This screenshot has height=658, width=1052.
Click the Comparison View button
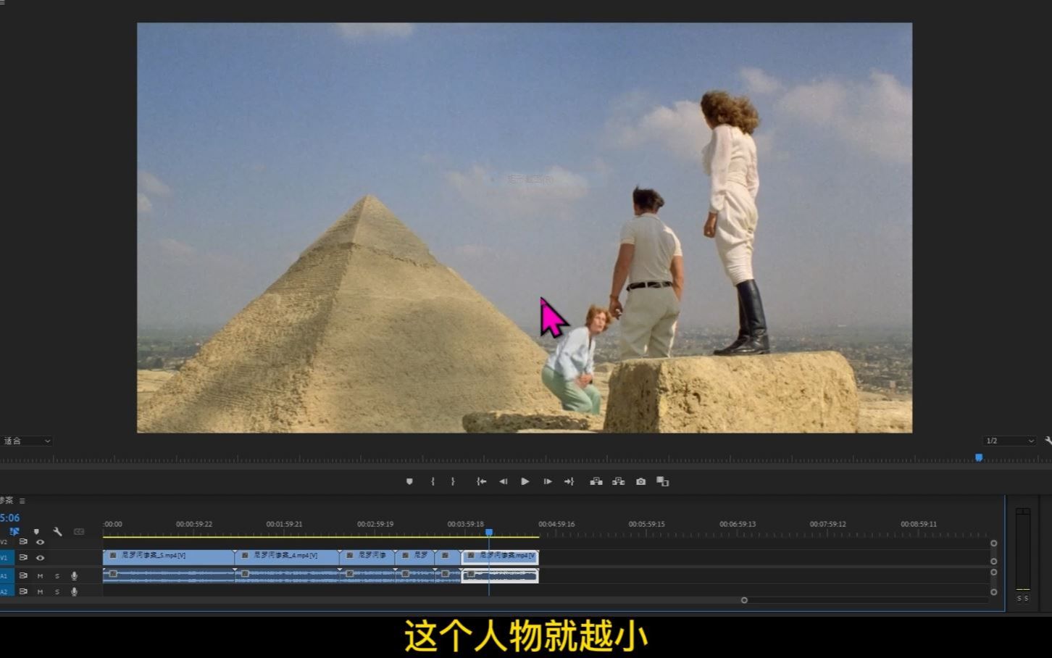point(662,481)
